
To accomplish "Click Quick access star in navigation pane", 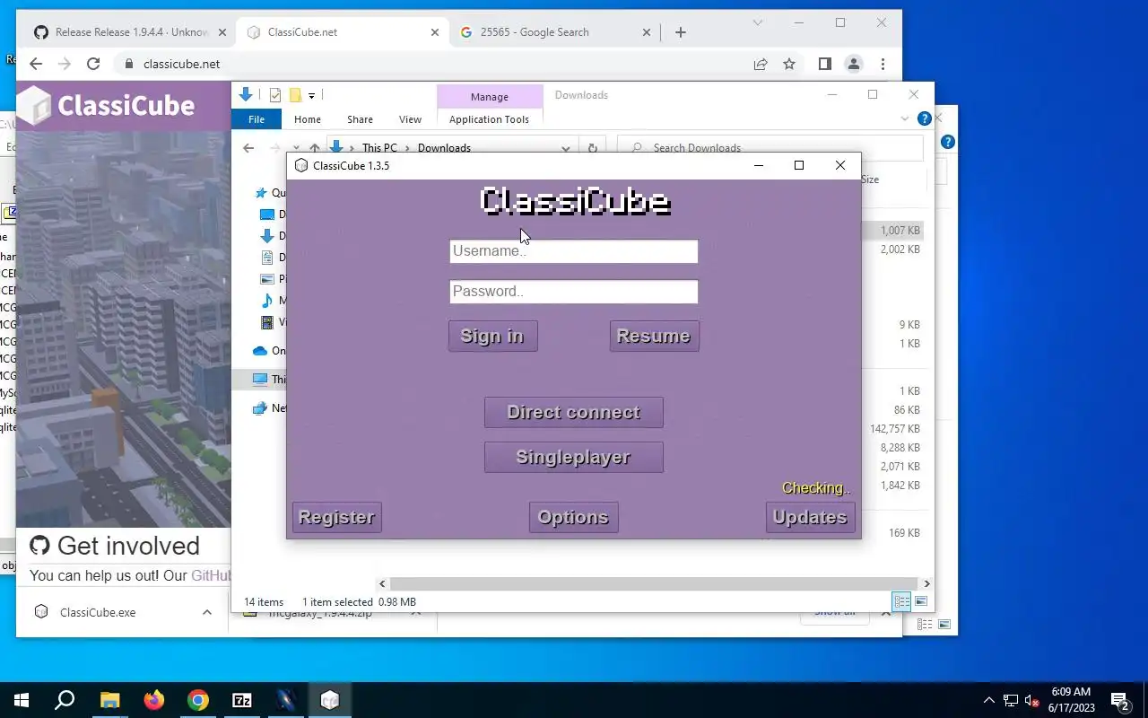I will click(260, 193).
